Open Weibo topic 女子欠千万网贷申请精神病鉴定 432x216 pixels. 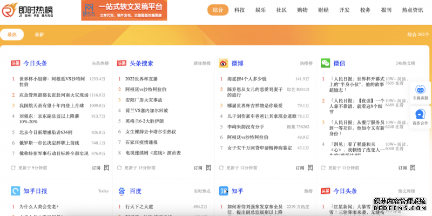tap(260, 148)
